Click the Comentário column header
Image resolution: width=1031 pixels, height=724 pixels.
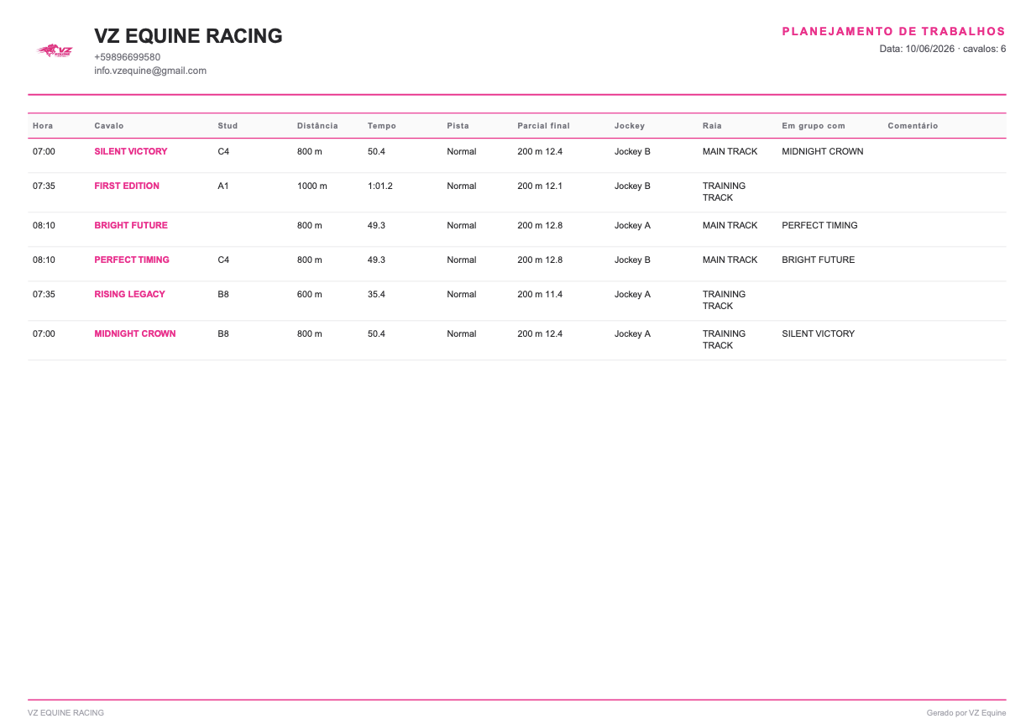point(913,126)
